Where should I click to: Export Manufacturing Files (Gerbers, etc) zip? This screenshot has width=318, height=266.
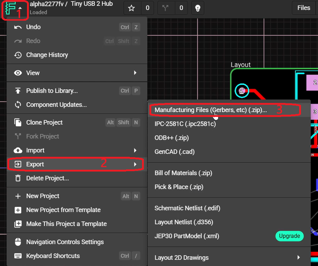point(229,110)
